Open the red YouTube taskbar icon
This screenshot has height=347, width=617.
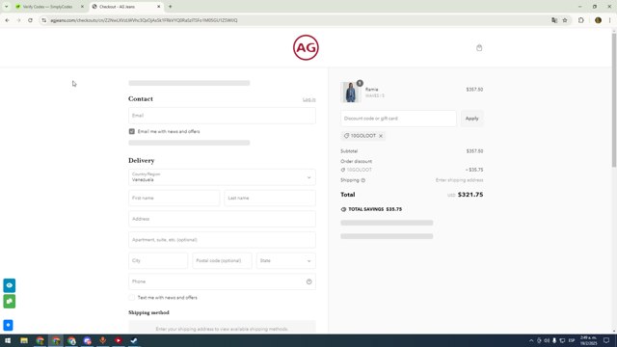click(x=118, y=340)
